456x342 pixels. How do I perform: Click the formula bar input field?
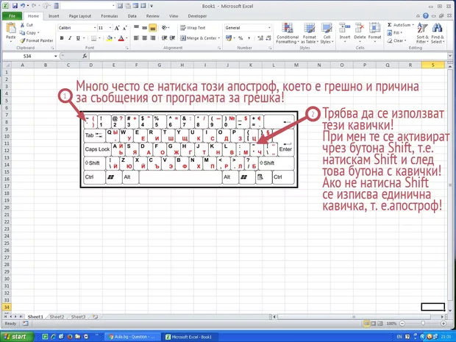268,56
